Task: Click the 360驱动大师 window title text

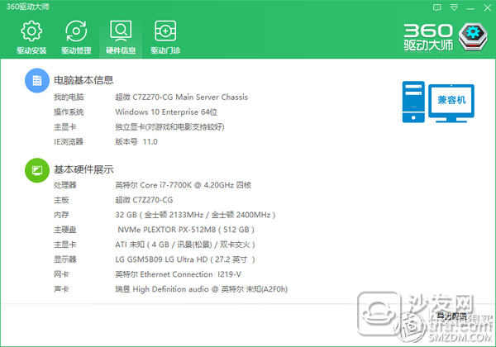Action: (x=28, y=7)
